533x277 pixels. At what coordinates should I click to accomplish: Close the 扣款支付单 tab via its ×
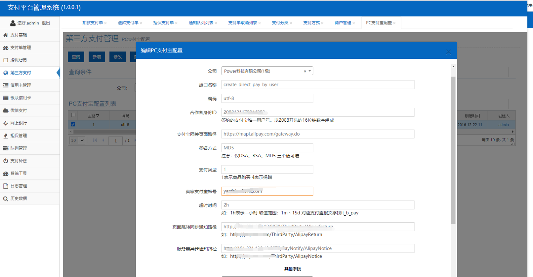pyautogui.click(x=105, y=23)
